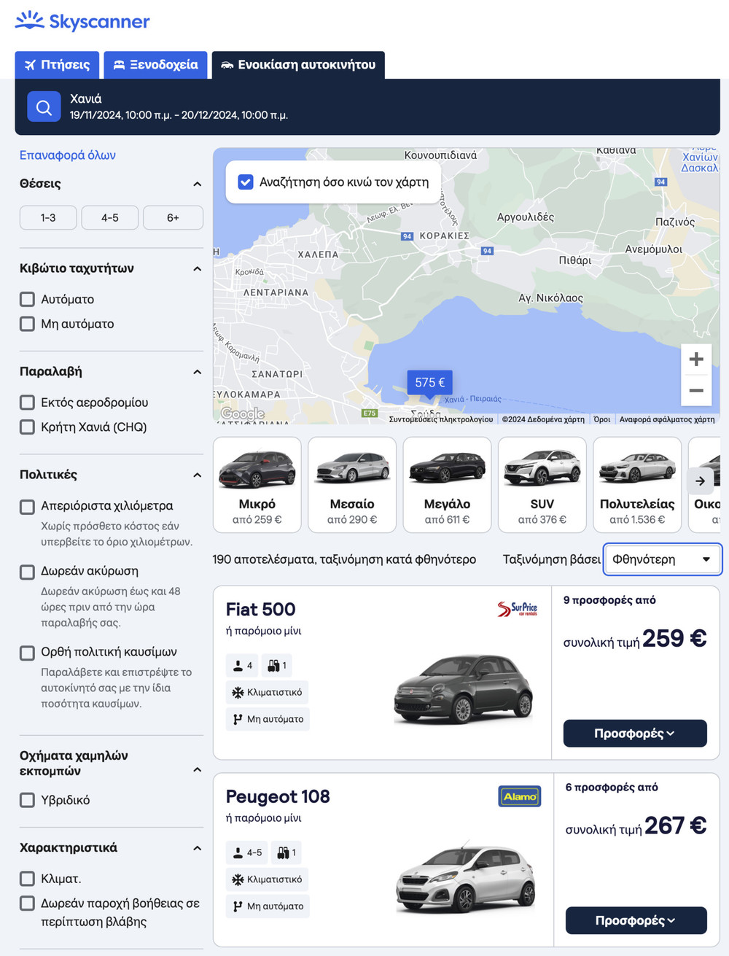This screenshot has width=729, height=956.
Task: Collapse the Κιβώτιο ταχυτήτων section
Action: point(197,268)
